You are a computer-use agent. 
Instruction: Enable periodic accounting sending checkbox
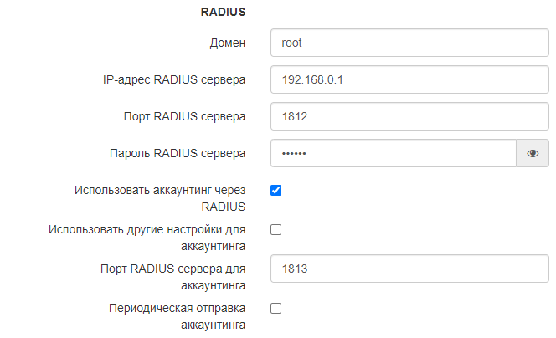tap(276, 308)
